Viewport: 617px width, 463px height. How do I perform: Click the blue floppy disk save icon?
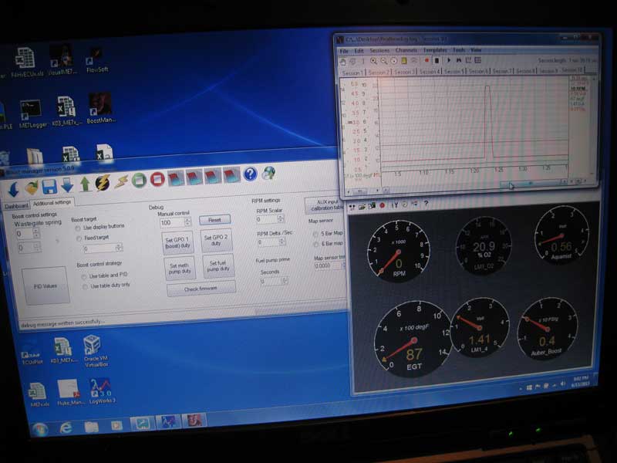49,186
